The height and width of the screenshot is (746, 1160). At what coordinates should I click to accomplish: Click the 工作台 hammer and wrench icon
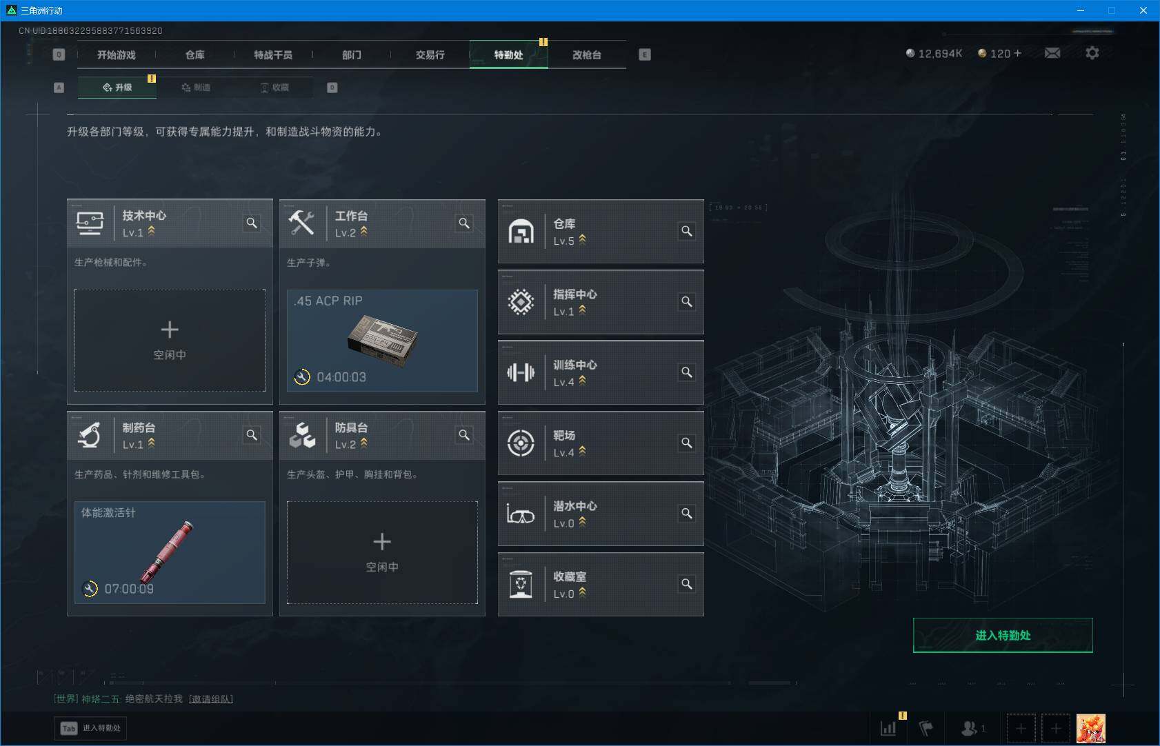point(302,223)
